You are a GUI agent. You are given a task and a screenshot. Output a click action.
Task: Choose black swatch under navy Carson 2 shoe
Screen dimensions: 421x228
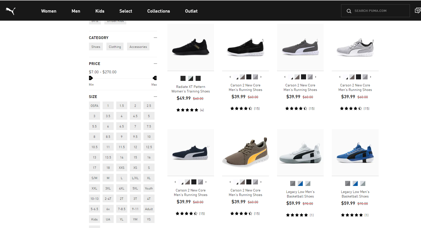pyautogui.click(x=194, y=182)
